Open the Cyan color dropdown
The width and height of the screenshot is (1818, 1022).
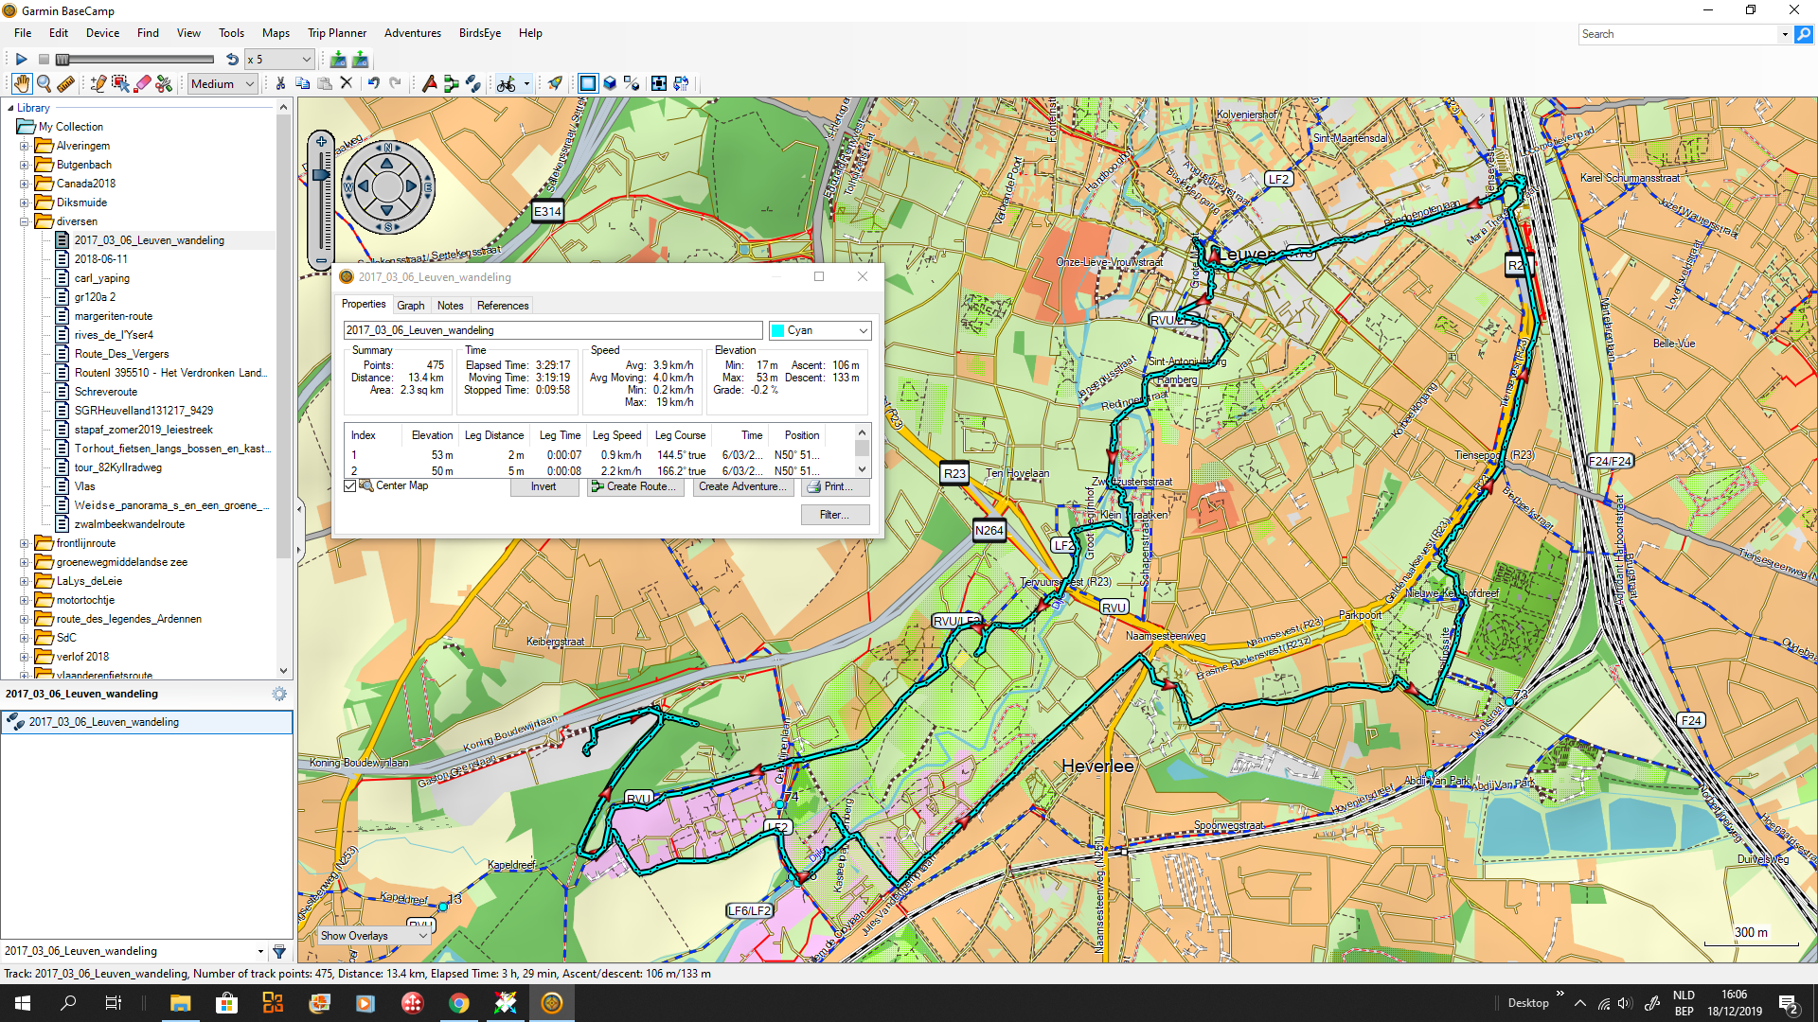(820, 330)
